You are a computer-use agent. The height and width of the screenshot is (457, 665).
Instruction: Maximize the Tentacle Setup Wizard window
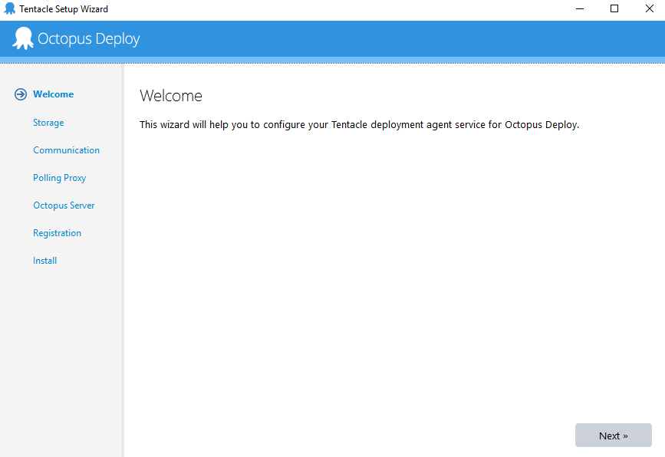click(x=614, y=9)
